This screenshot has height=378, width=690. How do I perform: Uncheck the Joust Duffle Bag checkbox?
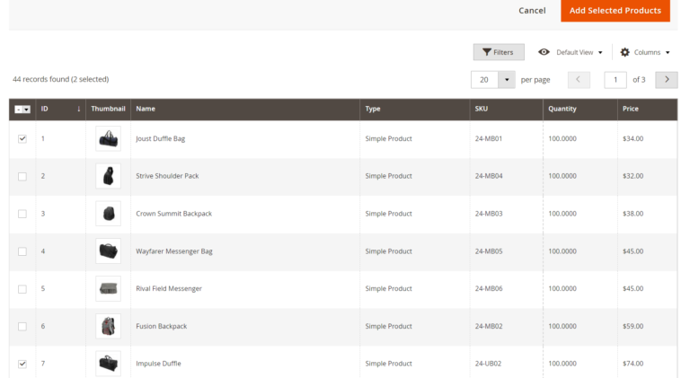coord(22,139)
